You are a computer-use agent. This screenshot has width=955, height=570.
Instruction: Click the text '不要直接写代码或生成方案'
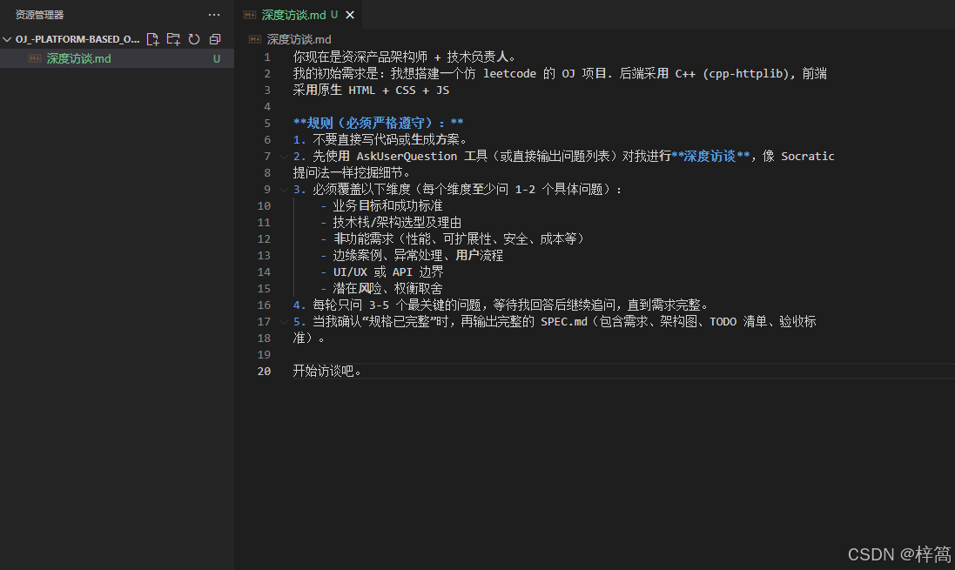(386, 139)
